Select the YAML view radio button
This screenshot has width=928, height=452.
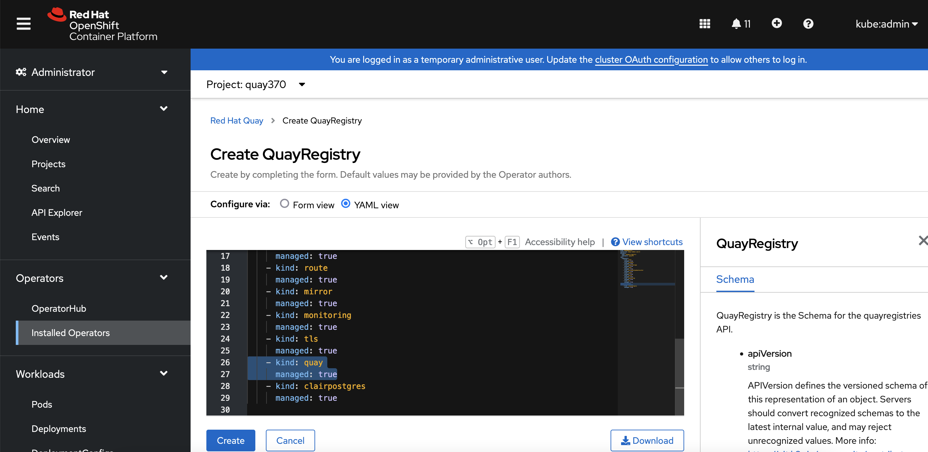tap(345, 204)
